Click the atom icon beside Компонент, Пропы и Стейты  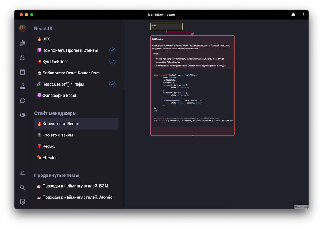39,50
